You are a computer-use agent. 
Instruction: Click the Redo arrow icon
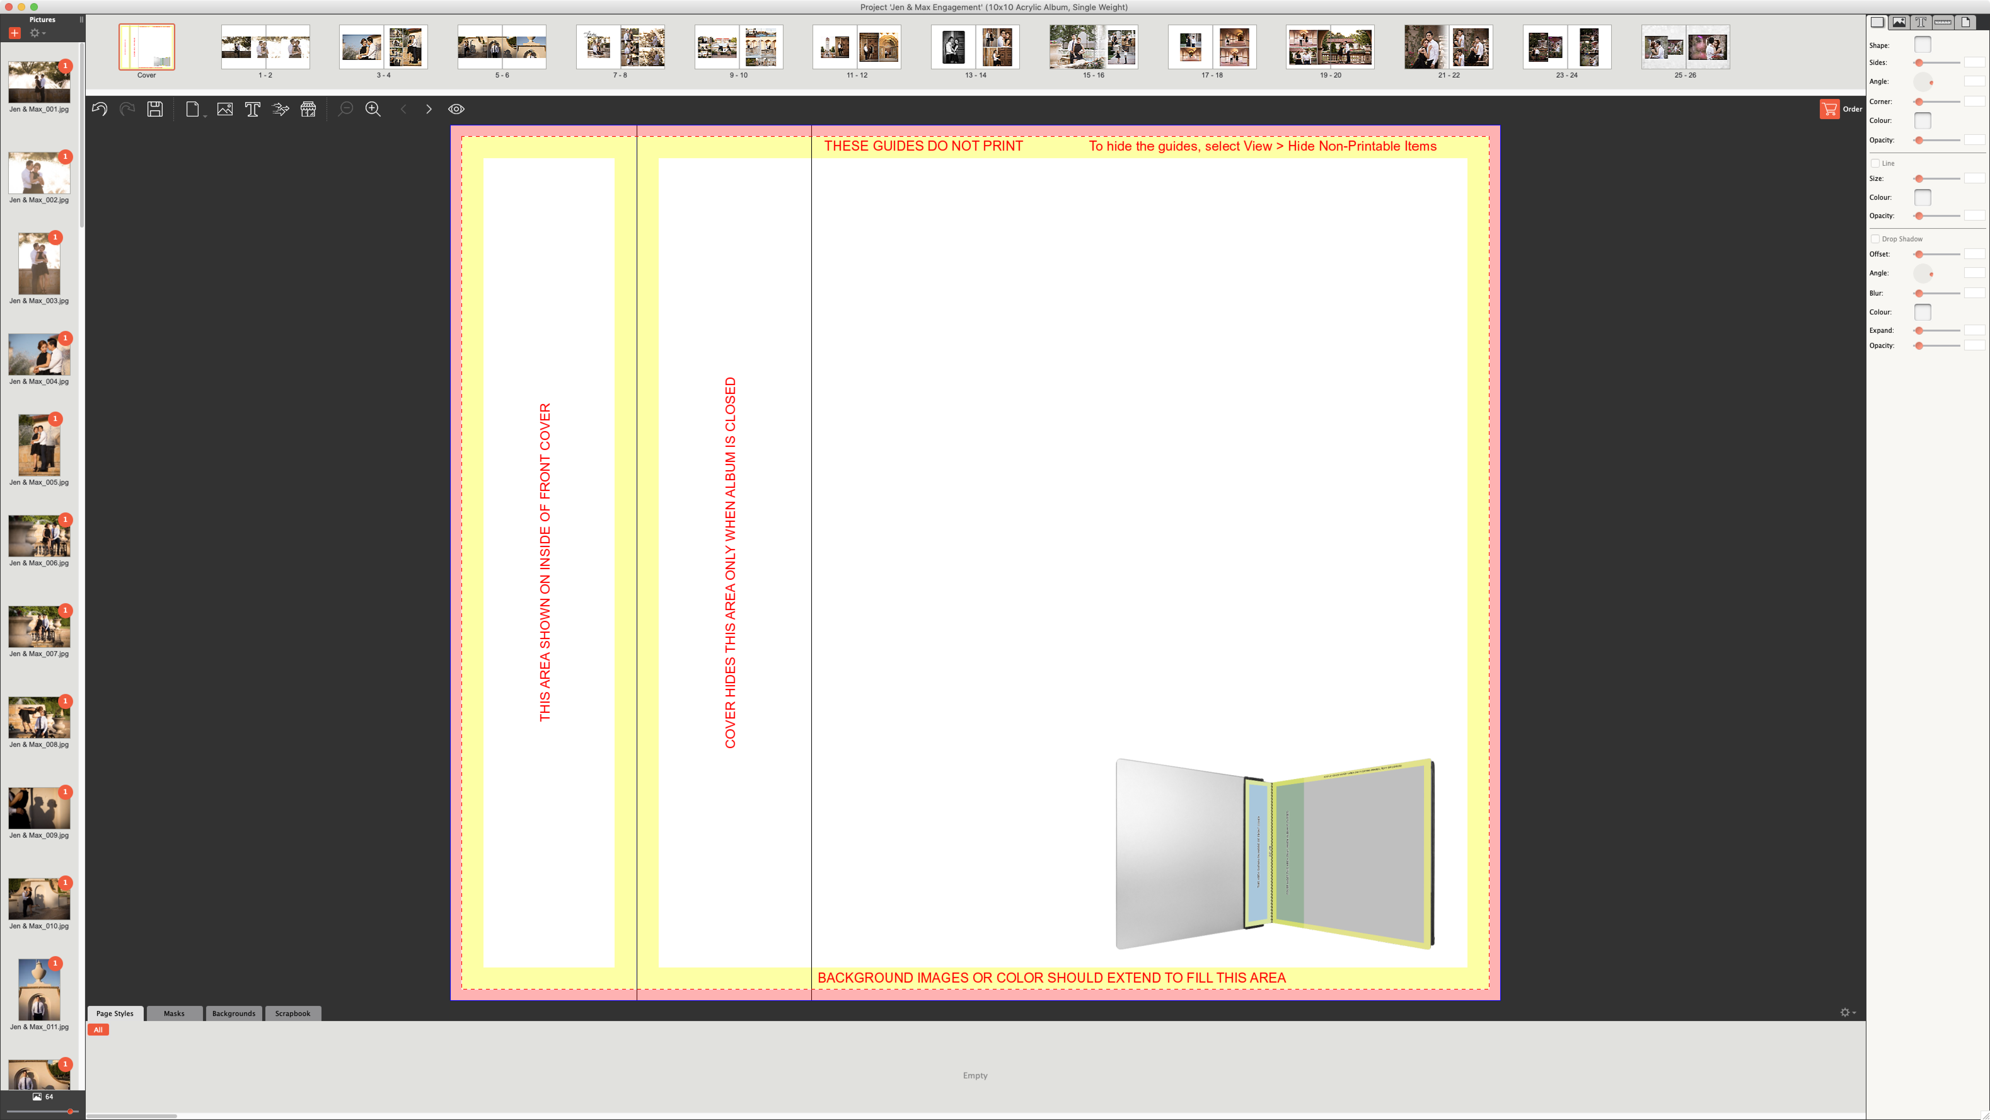127,109
